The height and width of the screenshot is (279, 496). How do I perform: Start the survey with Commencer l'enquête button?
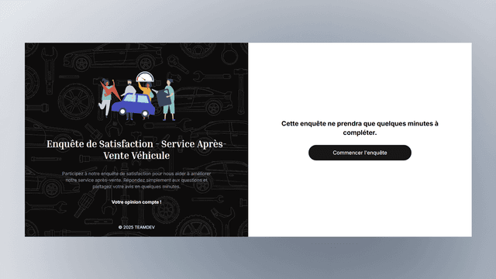(x=360, y=153)
